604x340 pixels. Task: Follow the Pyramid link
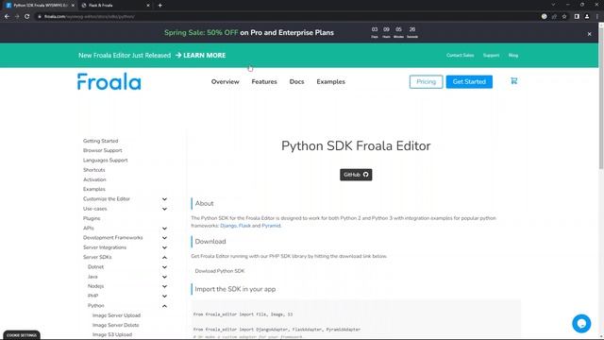271,226
